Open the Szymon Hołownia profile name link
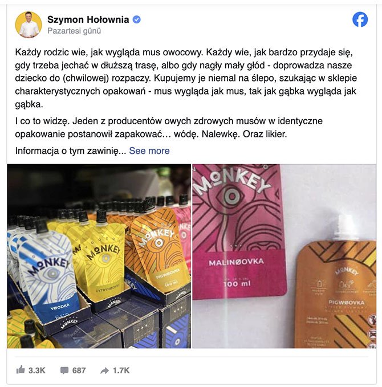 88,19
